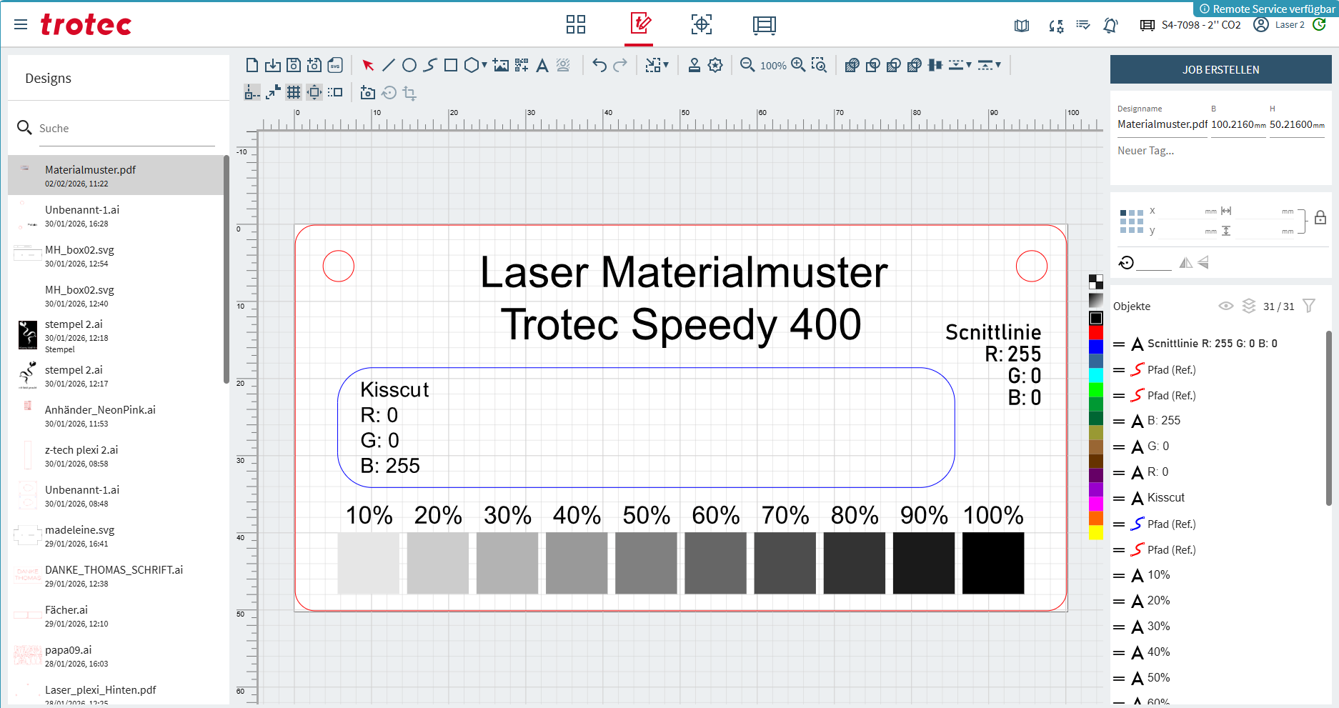Click the undo arrow
The height and width of the screenshot is (708, 1339).
coord(599,66)
